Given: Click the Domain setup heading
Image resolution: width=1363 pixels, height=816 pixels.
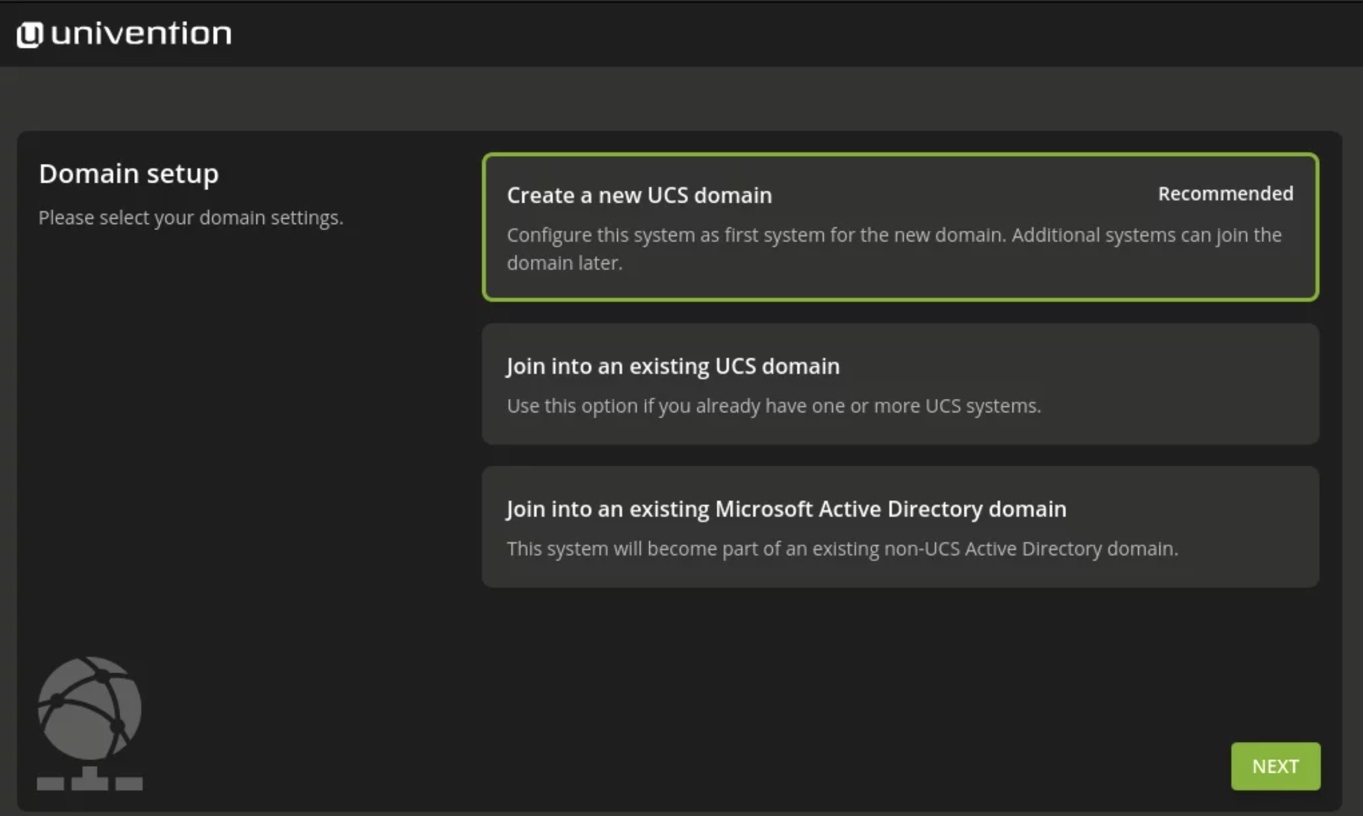Looking at the screenshot, I should point(129,174).
